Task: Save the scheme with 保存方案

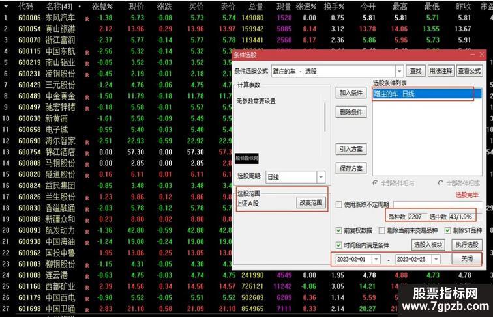Action: pyautogui.click(x=351, y=169)
